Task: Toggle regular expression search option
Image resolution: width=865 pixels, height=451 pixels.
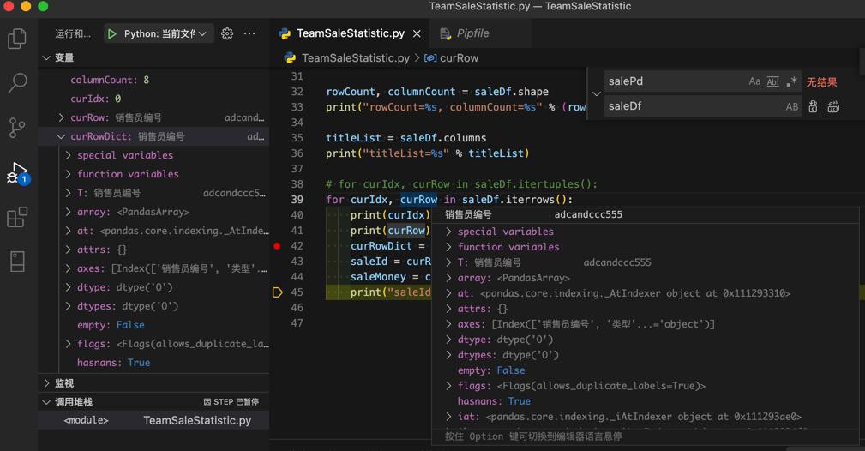Action: pyautogui.click(x=791, y=82)
